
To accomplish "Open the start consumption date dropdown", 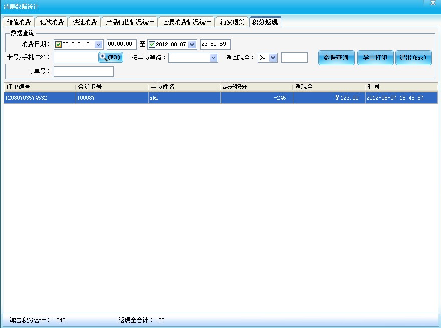I will pyautogui.click(x=98, y=44).
